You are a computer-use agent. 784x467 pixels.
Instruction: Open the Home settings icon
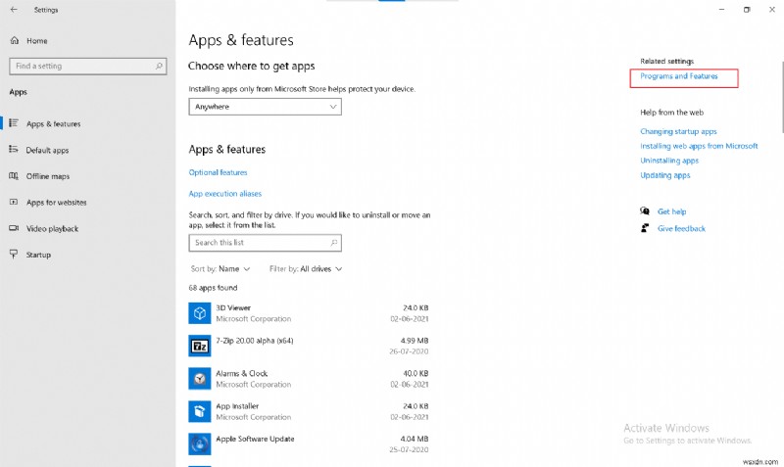[15, 40]
